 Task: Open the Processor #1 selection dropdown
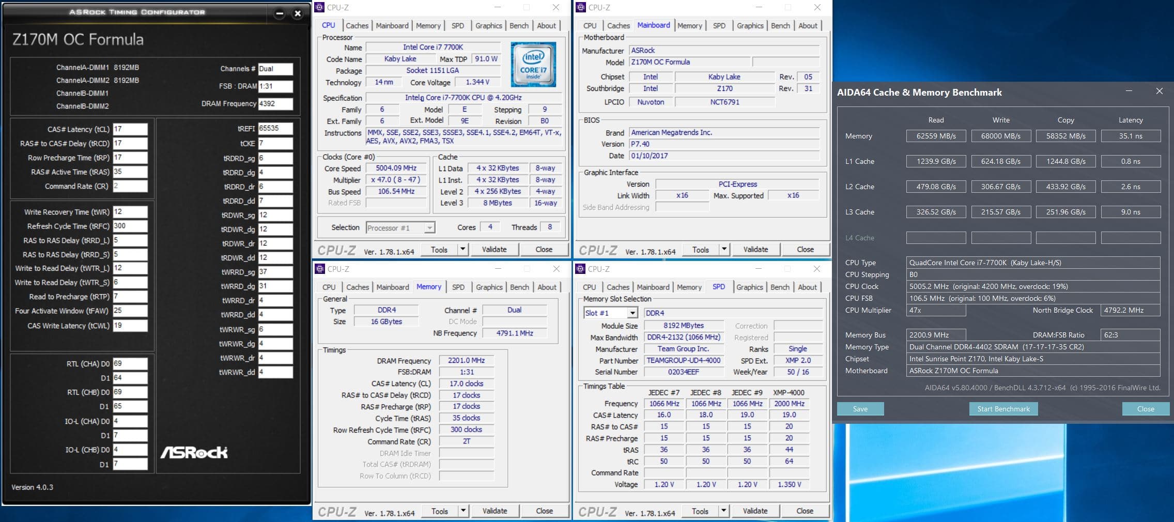(429, 228)
